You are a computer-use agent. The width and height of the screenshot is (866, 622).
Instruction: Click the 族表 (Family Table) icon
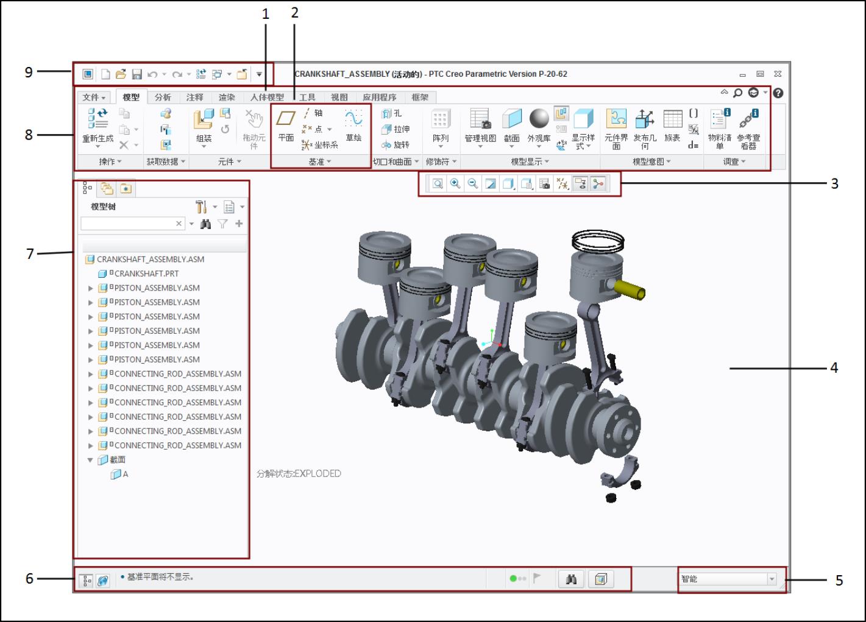click(672, 119)
